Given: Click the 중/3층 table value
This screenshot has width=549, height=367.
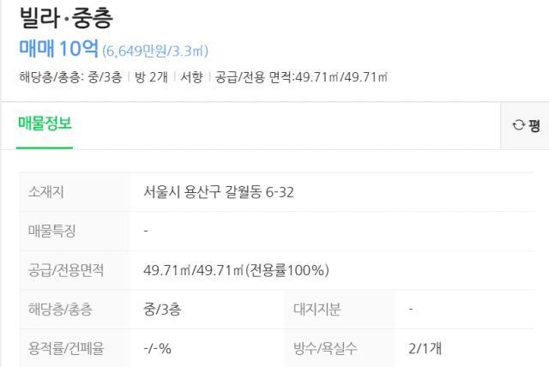Looking at the screenshot, I should (162, 310).
